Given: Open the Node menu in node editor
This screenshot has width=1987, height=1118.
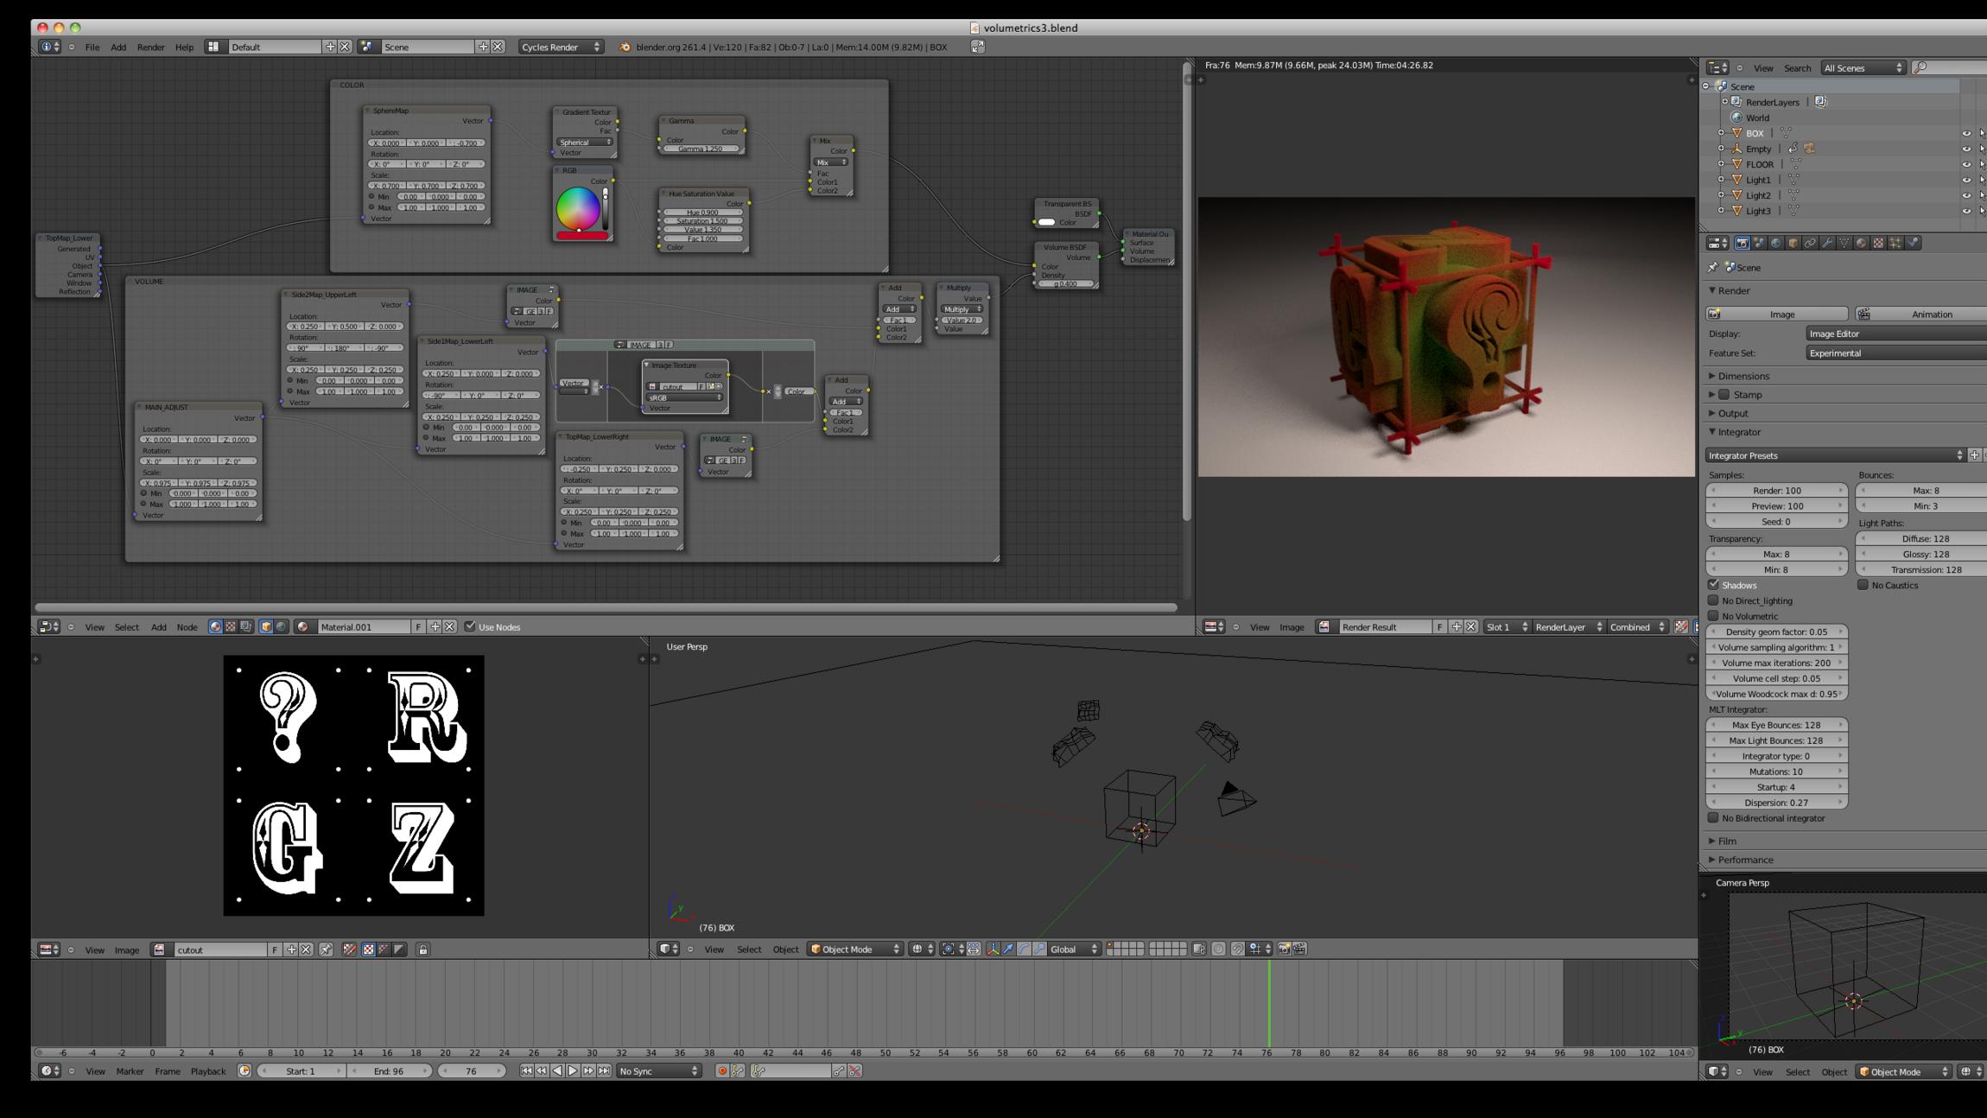Looking at the screenshot, I should pos(187,626).
